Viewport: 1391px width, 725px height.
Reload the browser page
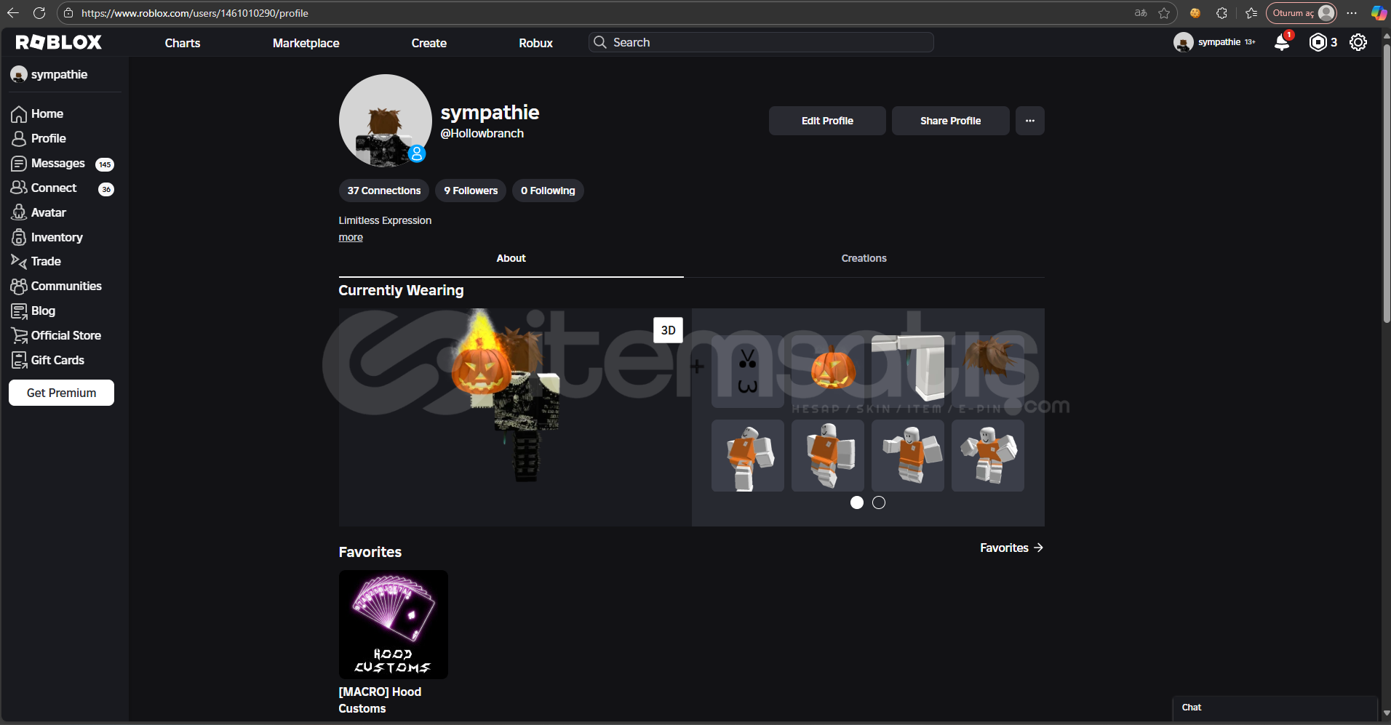click(39, 13)
